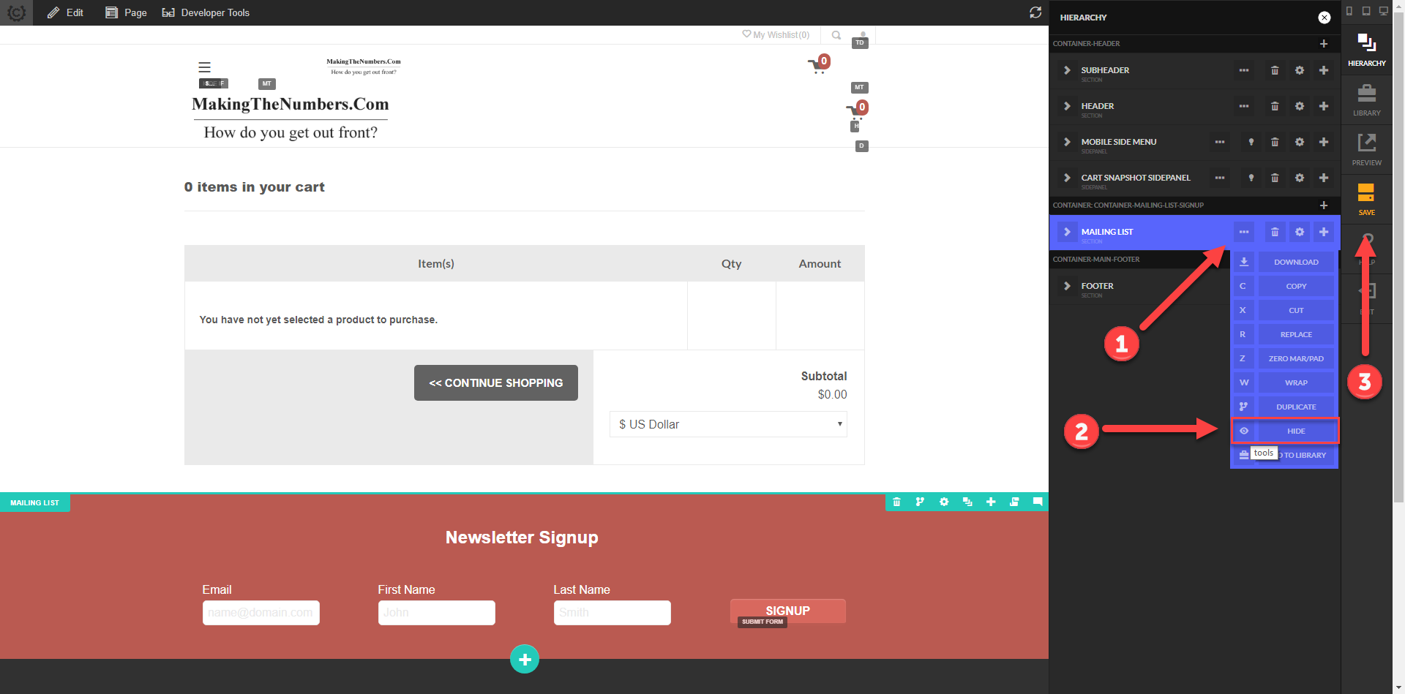Open the Preview icon
The image size is (1405, 694).
click(x=1366, y=149)
